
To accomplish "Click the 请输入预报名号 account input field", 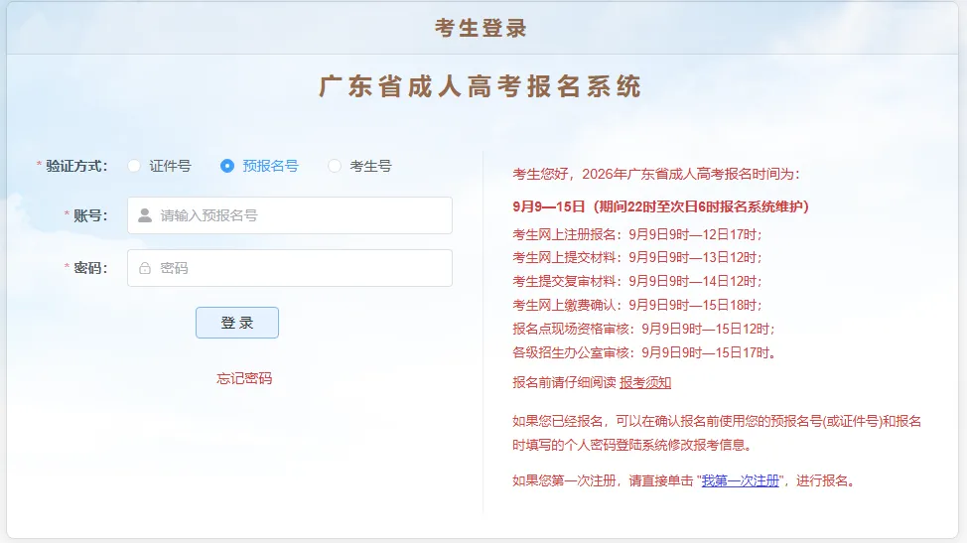I will tap(290, 215).
